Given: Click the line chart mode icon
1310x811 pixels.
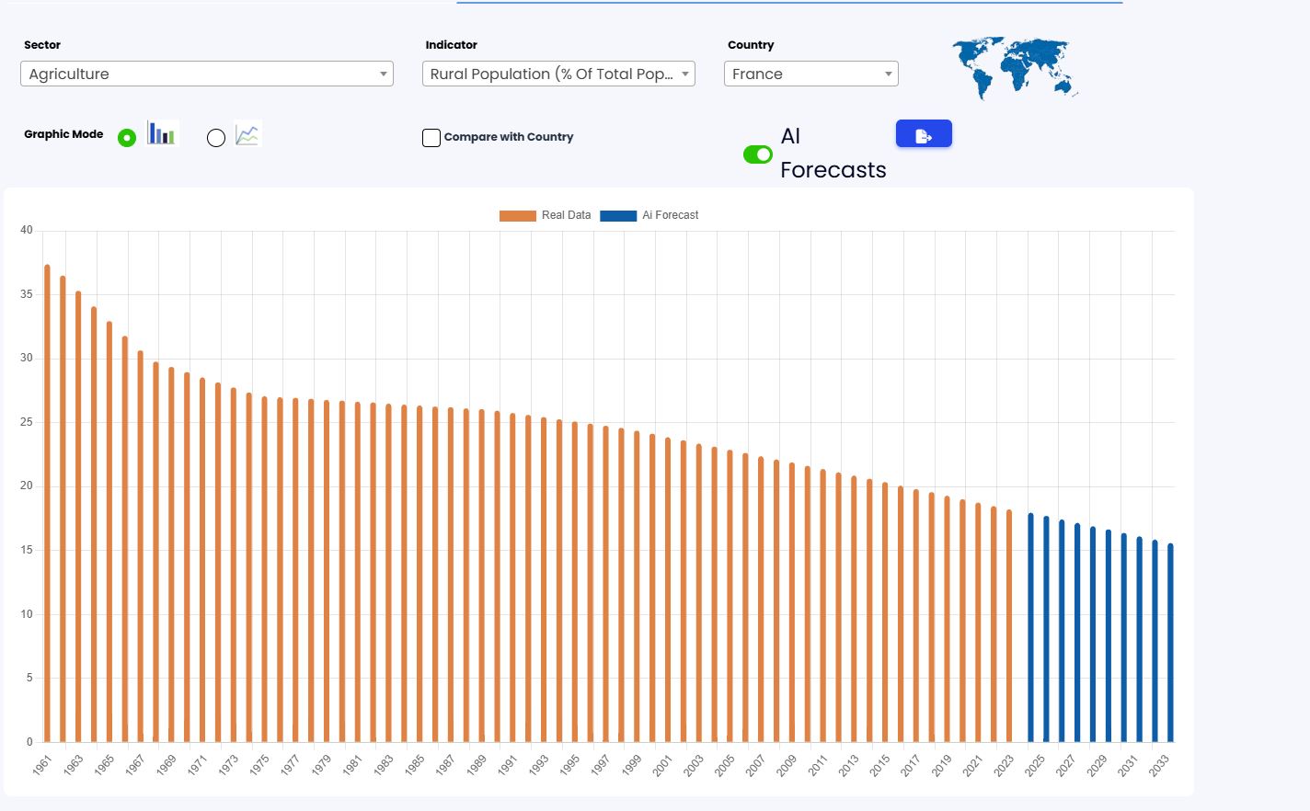Looking at the screenshot, I should (248, 134).
